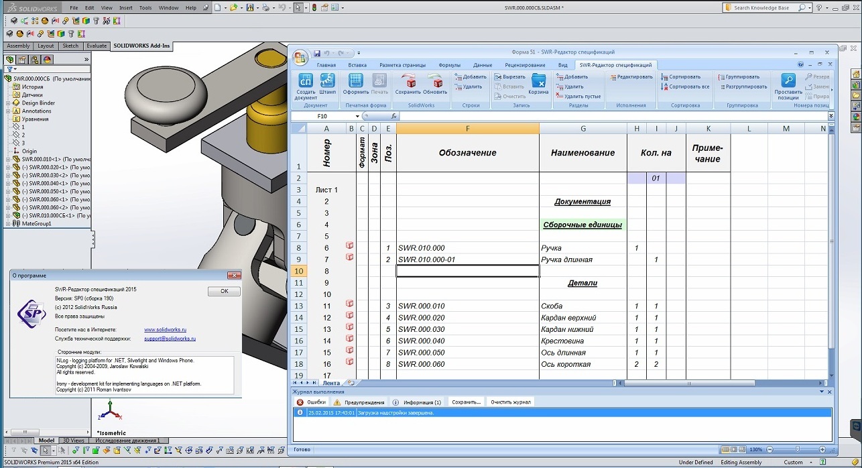Click the Оформить print form icon
Screen dimensions: 862x468
point(356,84)
